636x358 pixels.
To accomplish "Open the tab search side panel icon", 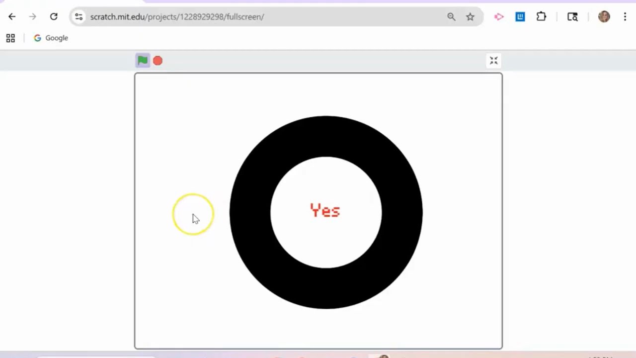I will [572, 17].
